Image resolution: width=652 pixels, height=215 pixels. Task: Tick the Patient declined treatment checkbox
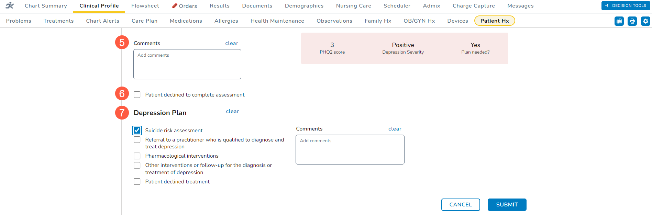pos(137,182)
